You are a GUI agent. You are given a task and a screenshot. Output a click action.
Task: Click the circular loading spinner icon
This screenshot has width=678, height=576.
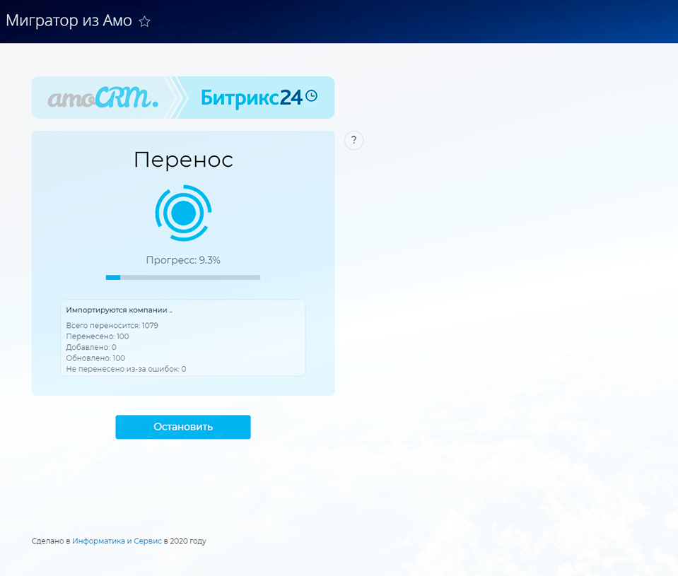pos(183,213)
